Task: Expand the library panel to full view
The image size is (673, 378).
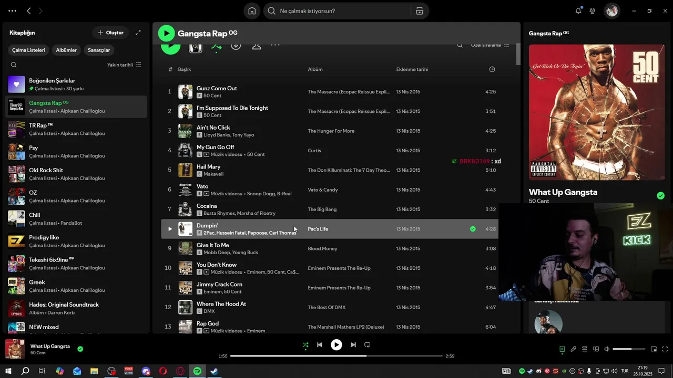Action: pos(138,33)
